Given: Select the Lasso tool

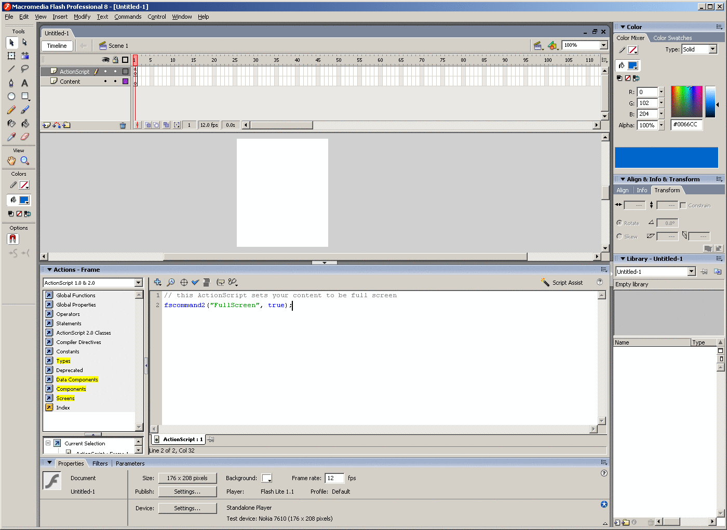Looking at the screenshot, I should pyautogui.click(x=24, y=69).
